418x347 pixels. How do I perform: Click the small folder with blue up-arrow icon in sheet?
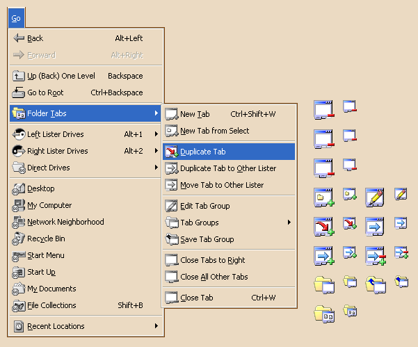401,282
